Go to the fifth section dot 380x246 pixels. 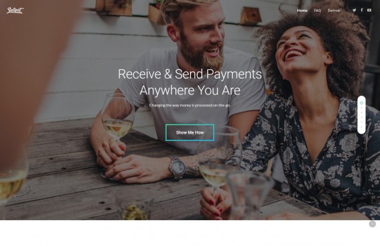click(x=361, y=122)
